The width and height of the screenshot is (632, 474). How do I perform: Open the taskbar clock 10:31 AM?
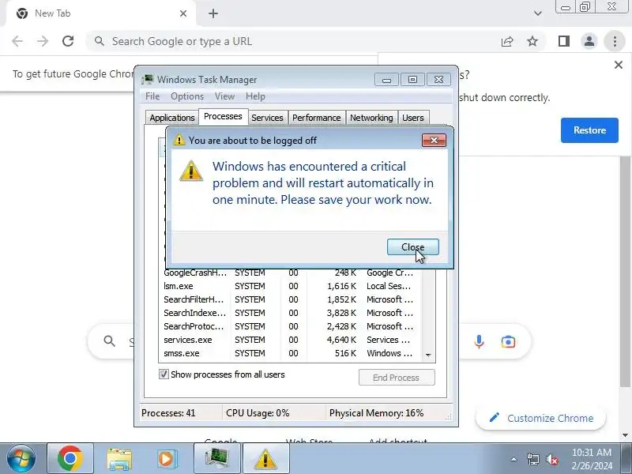click(592, 459)
